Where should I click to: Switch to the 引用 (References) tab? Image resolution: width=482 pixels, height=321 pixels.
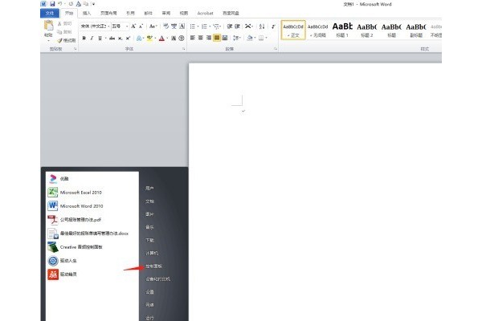[130, 13]
